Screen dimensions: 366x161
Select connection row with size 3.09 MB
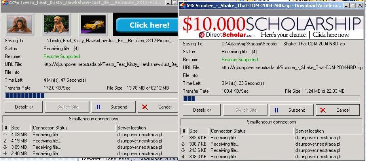tap(90, 147)
